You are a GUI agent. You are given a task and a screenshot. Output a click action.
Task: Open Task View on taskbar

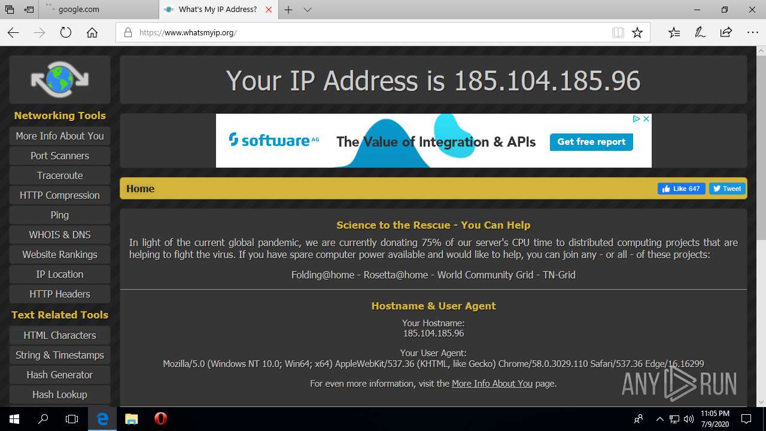pyautogui.click(x=72, y=419)
